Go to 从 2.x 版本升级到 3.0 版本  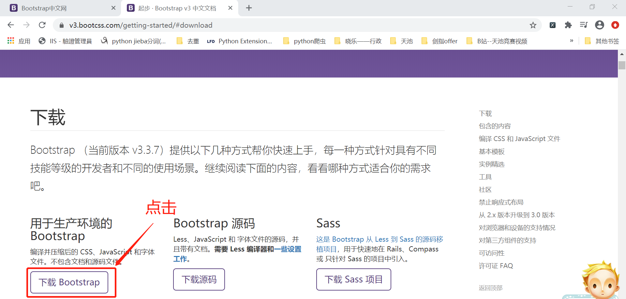tap(517, 215)
